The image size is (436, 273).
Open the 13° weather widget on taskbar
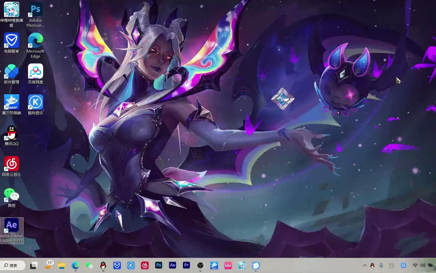click(48, 265)
